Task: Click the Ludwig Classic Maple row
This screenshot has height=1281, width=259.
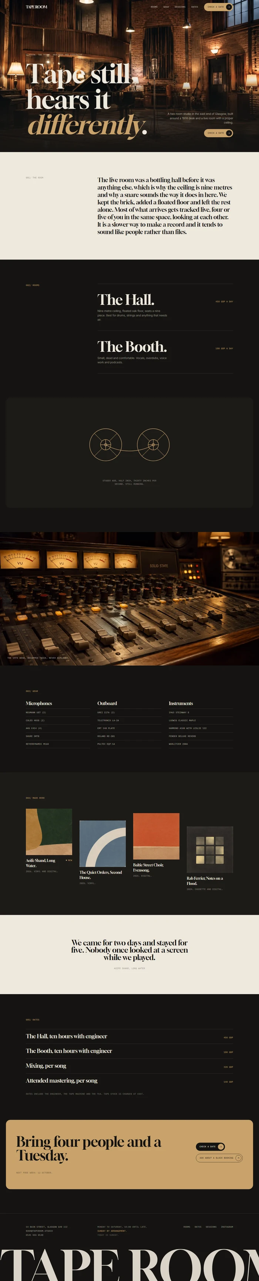Action: pyautogui.click(x=201, y=721)
